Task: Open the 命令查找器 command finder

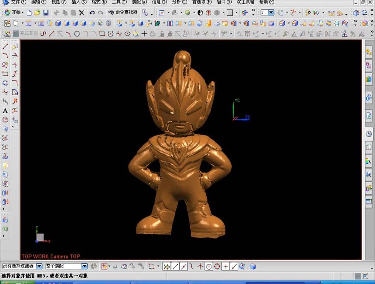Action: pyautogui.click(x=123, y=12)
